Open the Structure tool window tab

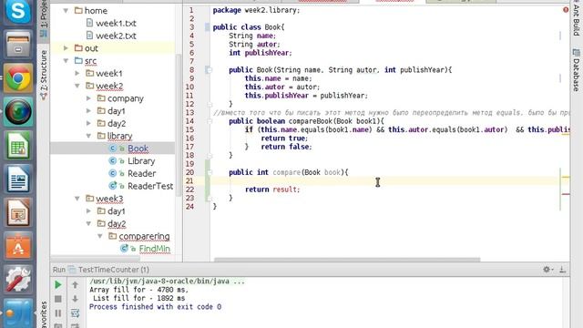[x=44, y=75]
